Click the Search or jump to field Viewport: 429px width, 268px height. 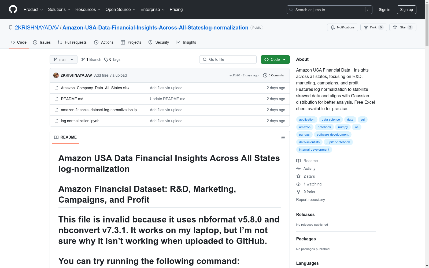click(x=330, y=10)
